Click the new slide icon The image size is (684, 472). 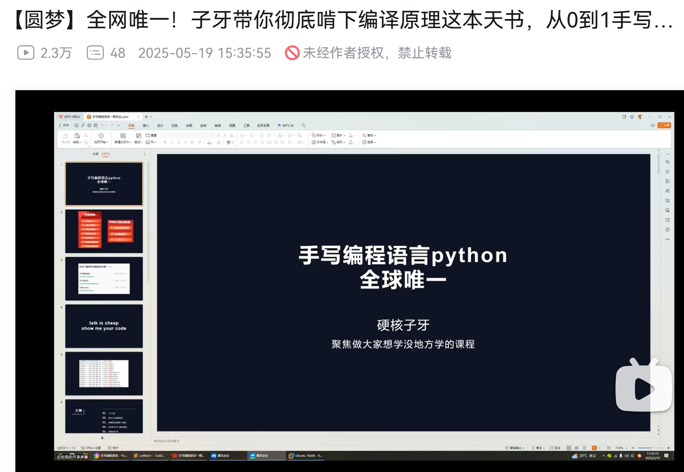[123, 136]
